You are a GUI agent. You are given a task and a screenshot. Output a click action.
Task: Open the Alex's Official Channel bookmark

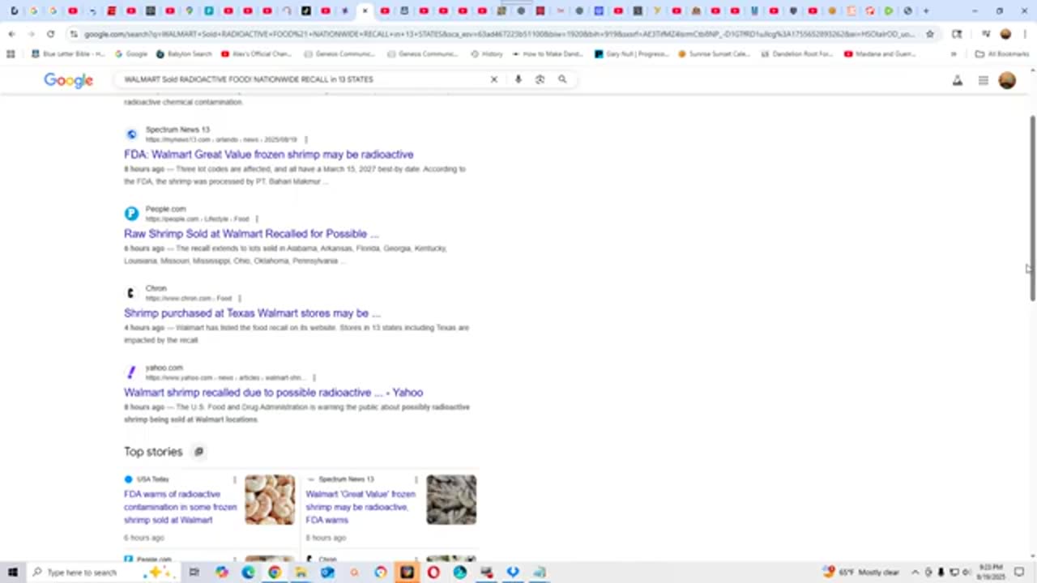(x=256, y=54)
